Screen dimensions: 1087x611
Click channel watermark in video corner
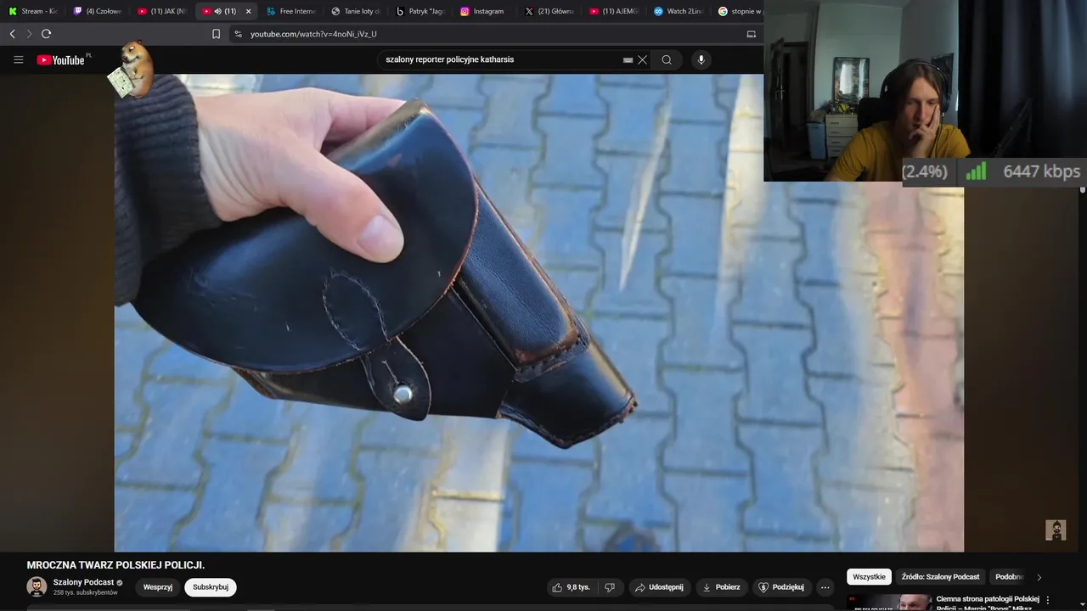(x=1056, y=530)
